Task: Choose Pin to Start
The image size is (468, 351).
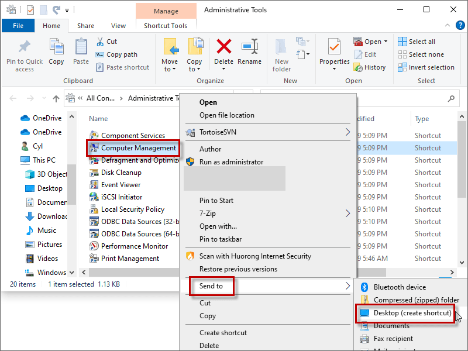Action: tap(216, 201)
